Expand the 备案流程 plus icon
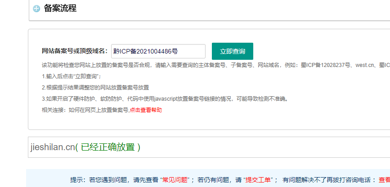The width and height of the screenshot is (390, 187). (x=37, y=9)
